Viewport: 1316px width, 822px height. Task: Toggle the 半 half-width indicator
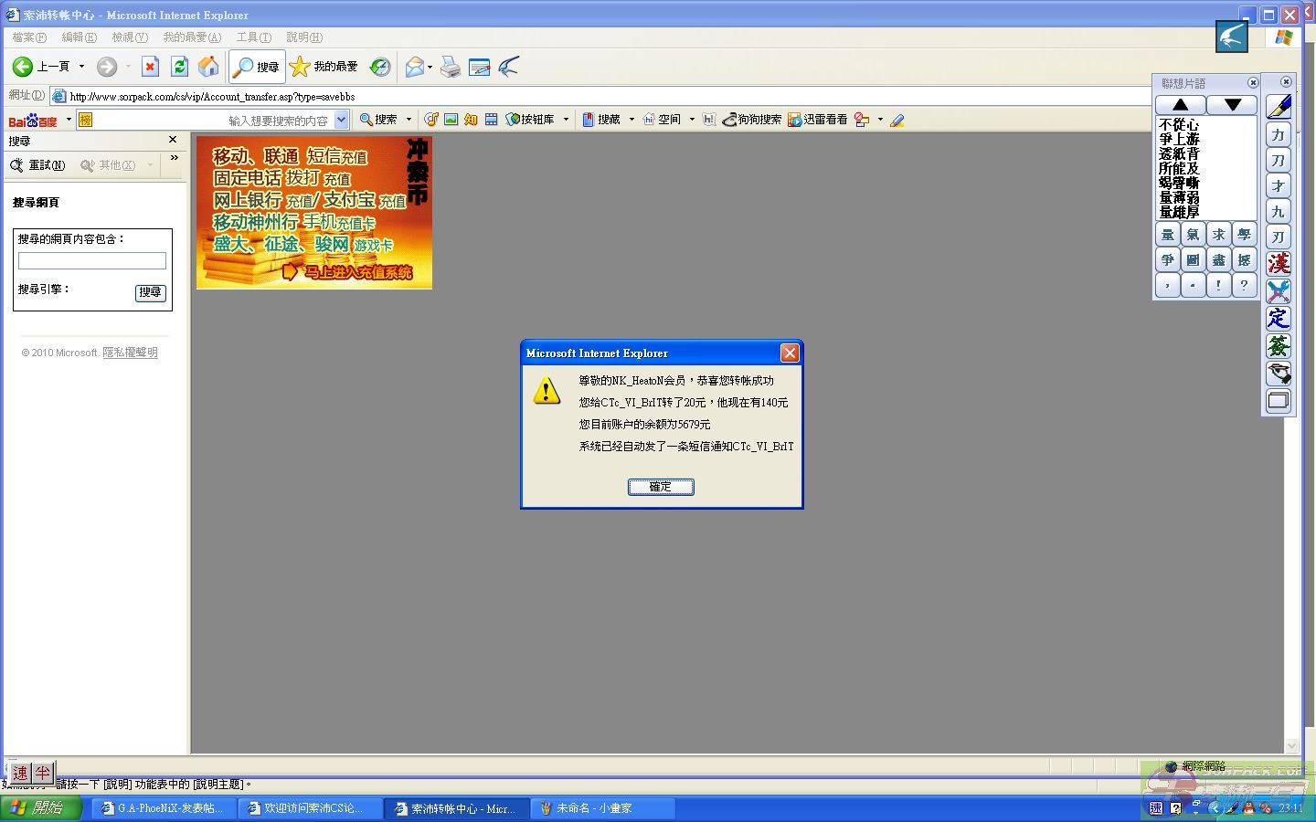click(43, 773)
